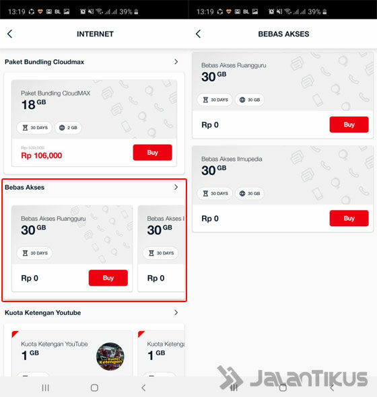Buy the Bebas Akses Ilmupedia package
377x397 pixels.
[349, 218]
